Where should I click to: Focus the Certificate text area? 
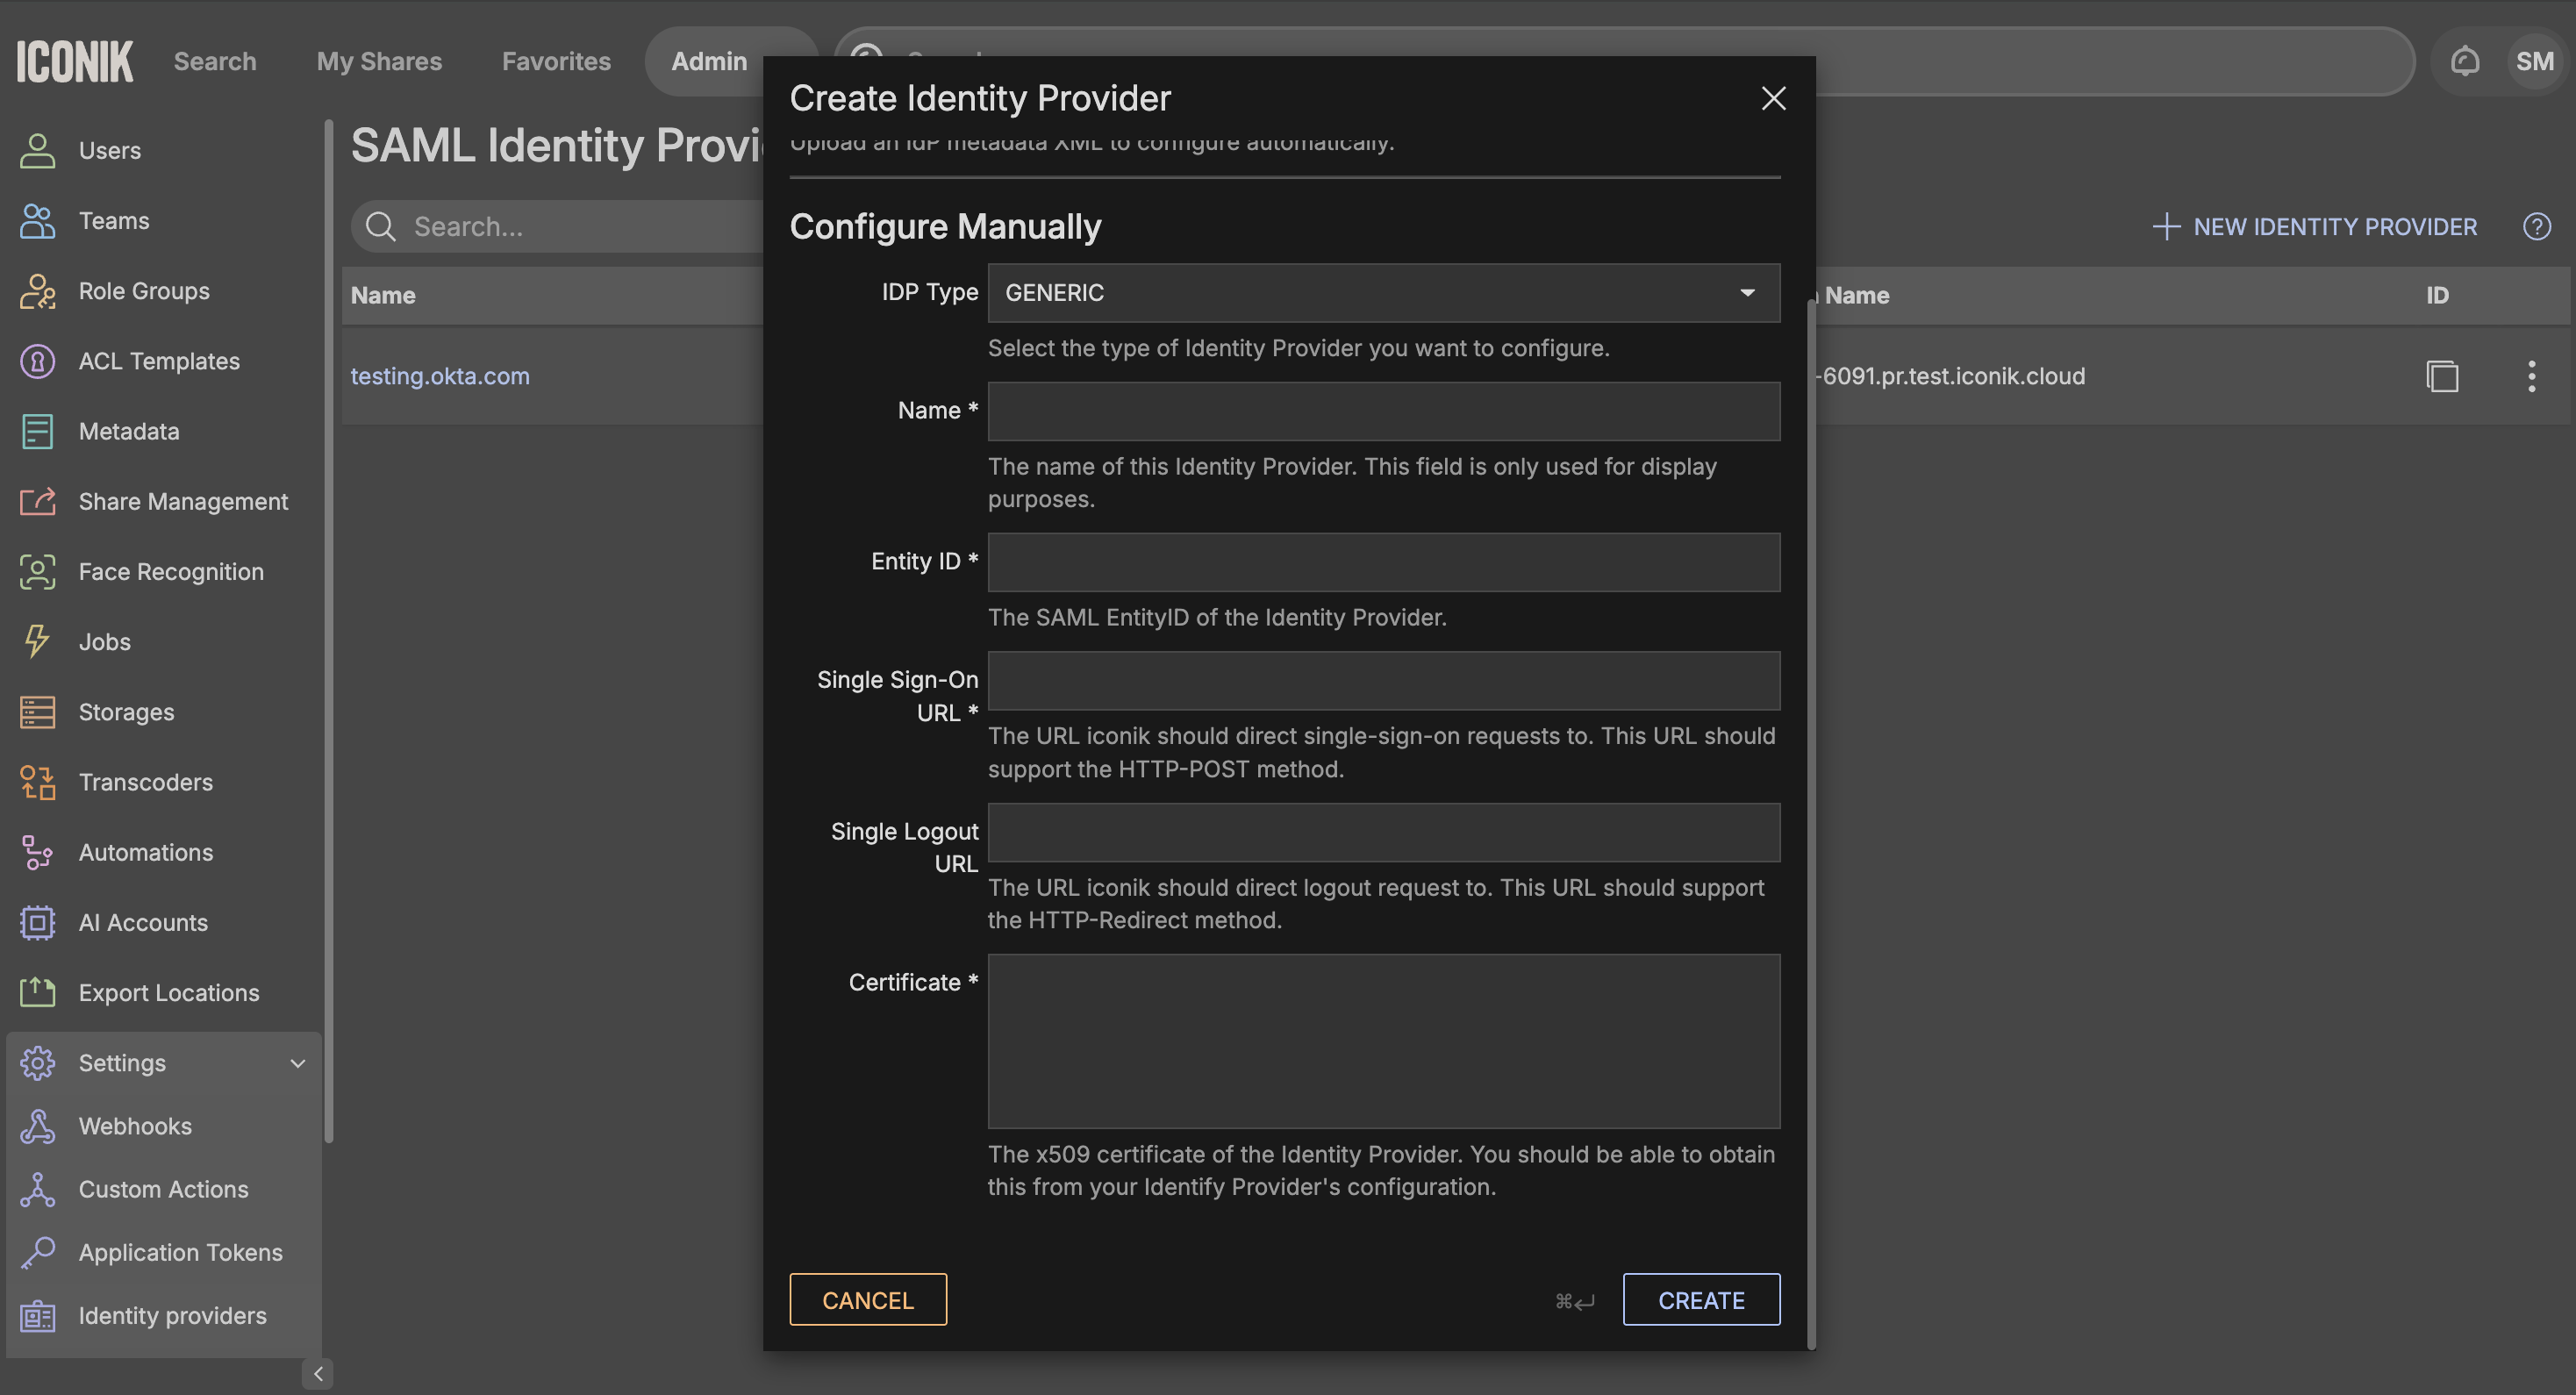[1383, 1041]
